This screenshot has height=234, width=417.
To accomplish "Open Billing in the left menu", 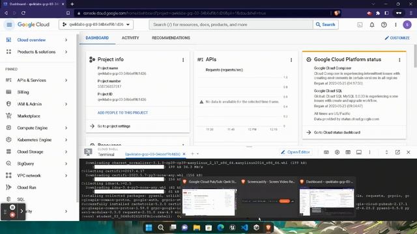I will (x=23, y=92).
